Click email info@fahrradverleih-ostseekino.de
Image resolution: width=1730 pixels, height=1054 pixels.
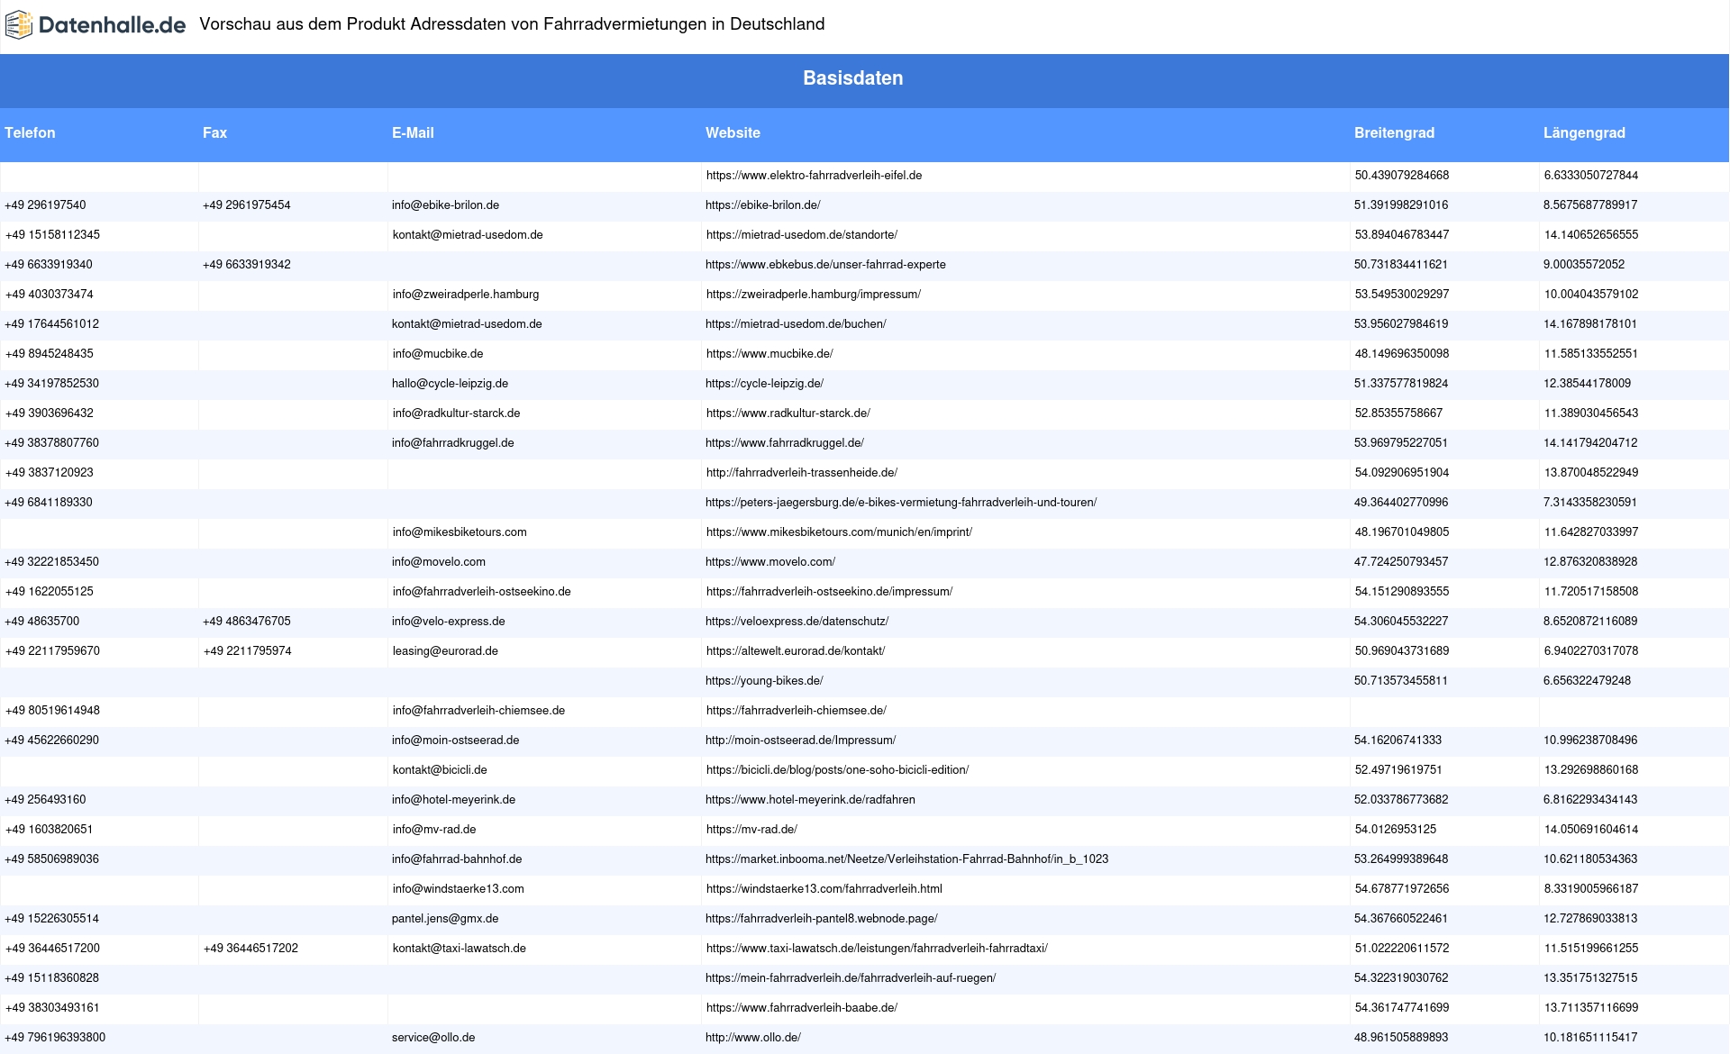tap(481, 592)
